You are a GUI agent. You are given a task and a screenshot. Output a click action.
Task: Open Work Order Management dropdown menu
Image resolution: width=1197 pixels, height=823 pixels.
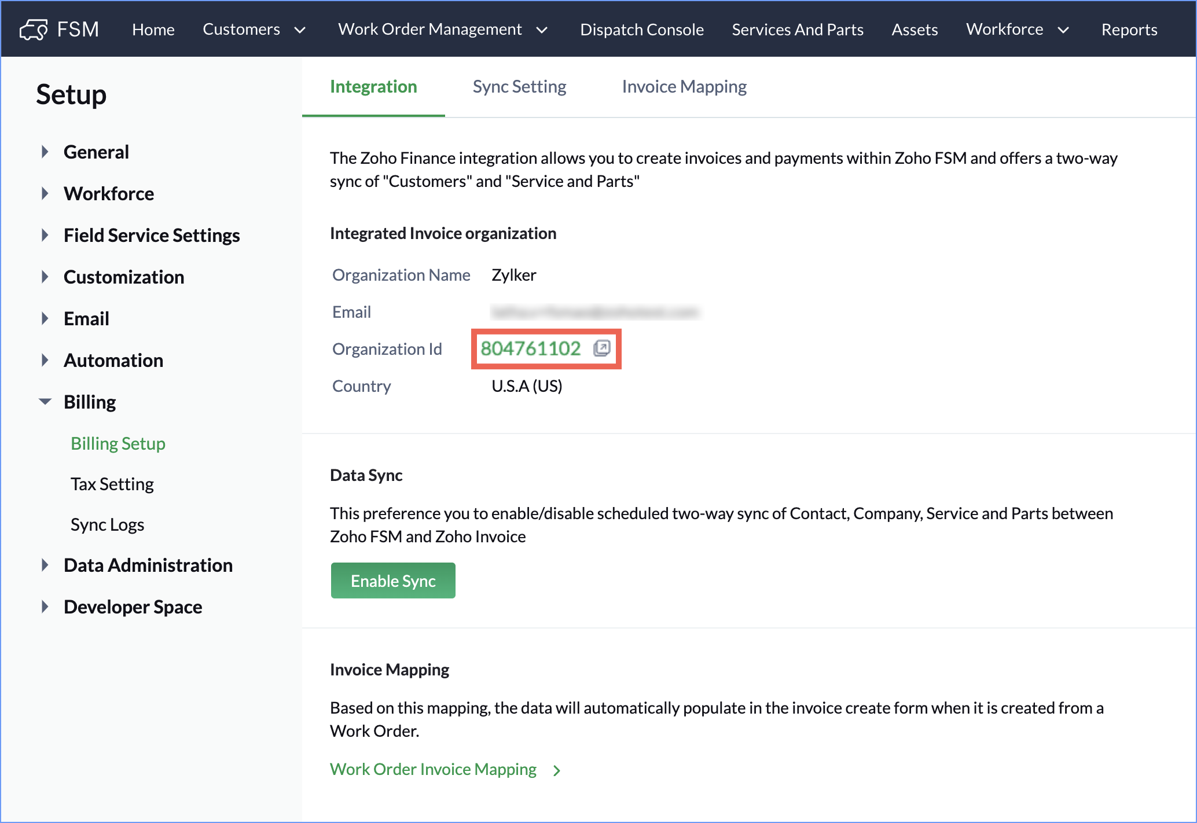click(x=442, y=30)
